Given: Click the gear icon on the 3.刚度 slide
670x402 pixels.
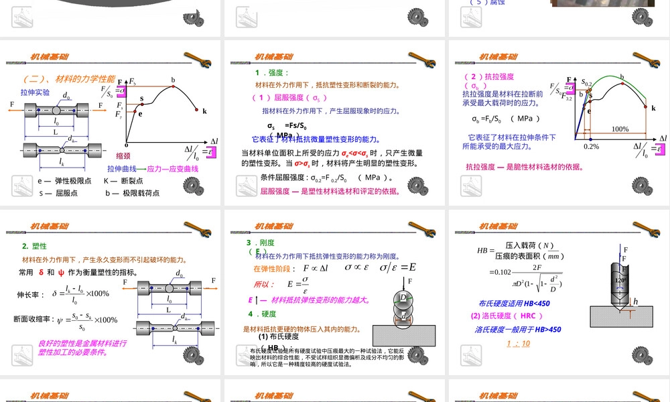Looking at the screenshot, I should pyautogui.click(x=418, y=355).
